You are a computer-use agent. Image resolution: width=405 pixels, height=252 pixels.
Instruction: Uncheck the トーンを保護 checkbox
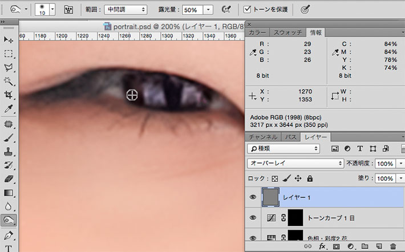(247, 10)
